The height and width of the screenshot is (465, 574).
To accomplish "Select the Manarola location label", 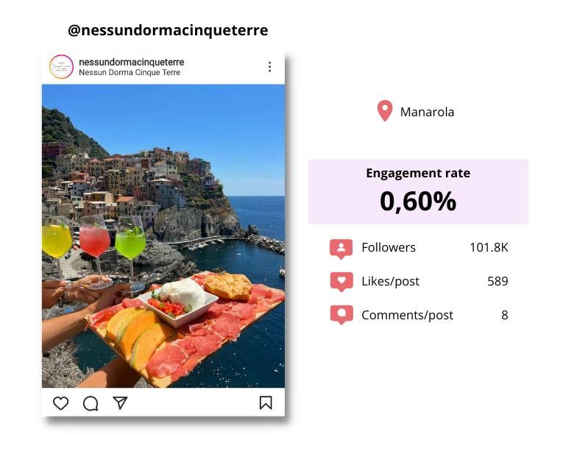I will pyautogui.click(x=427, y=112).
